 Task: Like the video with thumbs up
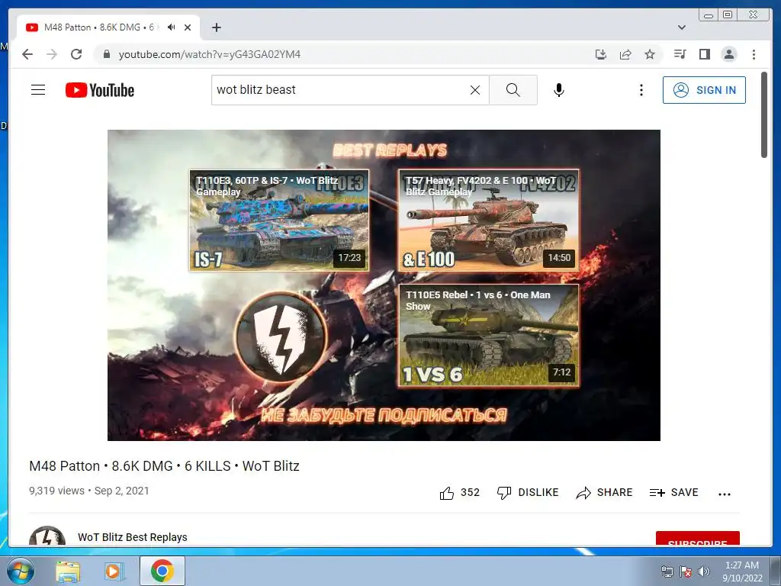point(459,493)
